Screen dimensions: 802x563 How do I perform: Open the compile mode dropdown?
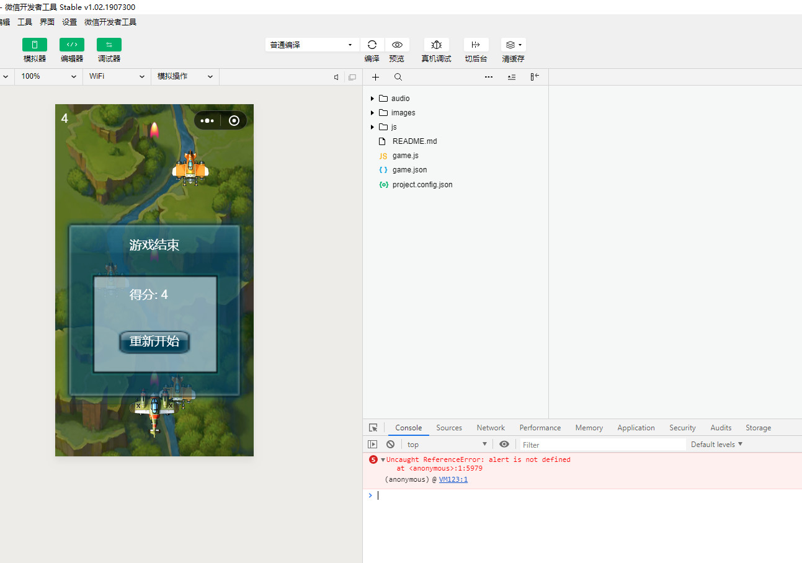tap(311, 45)
